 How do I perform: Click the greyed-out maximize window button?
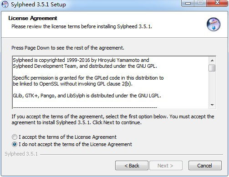point(200,3)
